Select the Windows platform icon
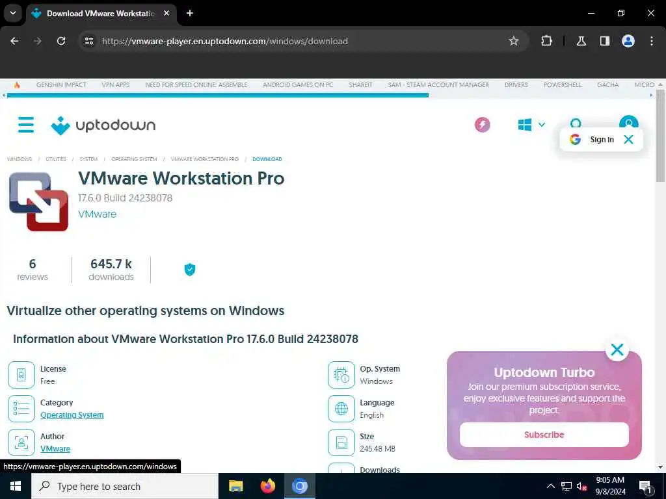666x499 pixels. pos(525,125)
